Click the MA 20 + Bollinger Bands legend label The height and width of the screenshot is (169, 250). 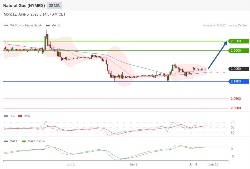pos(26,25)
